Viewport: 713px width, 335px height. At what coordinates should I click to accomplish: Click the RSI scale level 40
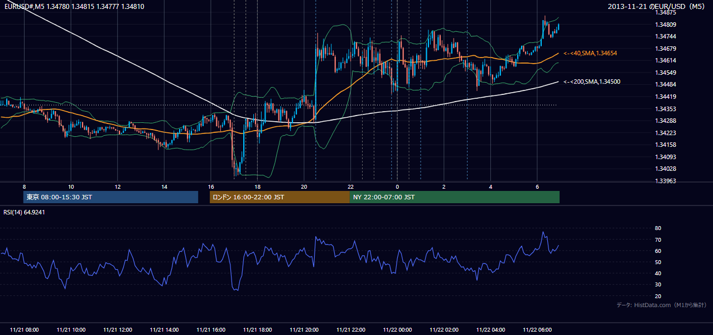tap(658, 273)
